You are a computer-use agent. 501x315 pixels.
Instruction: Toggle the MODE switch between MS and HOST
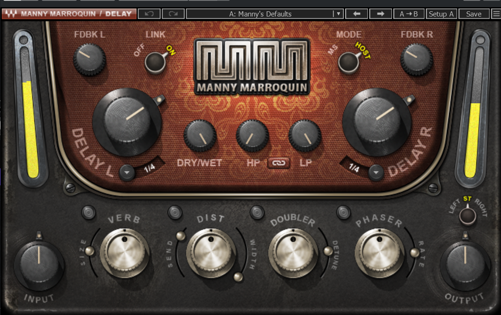coord(349,62)
